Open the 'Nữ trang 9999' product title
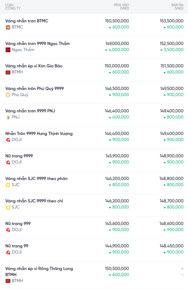This screenshot has width=188, height=290. pyautogui.click(x=19, y=156)
